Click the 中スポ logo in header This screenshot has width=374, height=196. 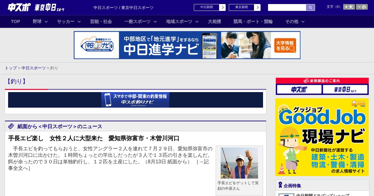click(x=19, y=7)
